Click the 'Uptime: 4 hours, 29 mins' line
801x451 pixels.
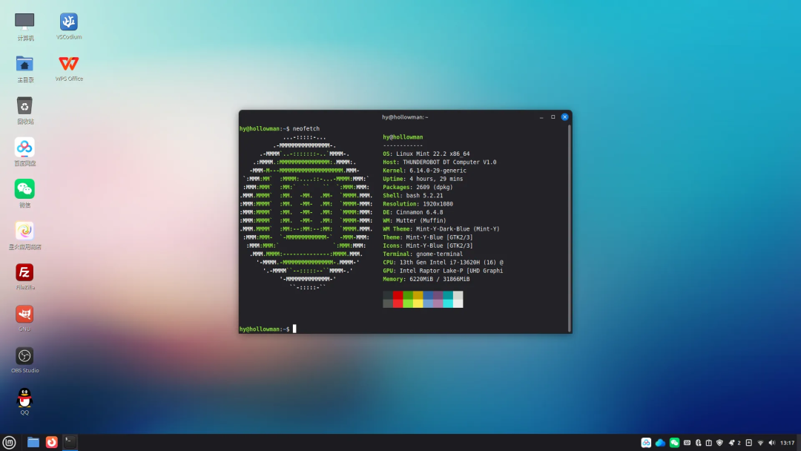tap(423, 179)
